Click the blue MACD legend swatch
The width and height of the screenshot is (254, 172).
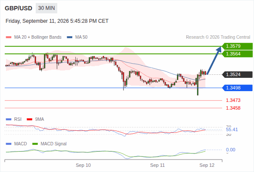point(9,144)
